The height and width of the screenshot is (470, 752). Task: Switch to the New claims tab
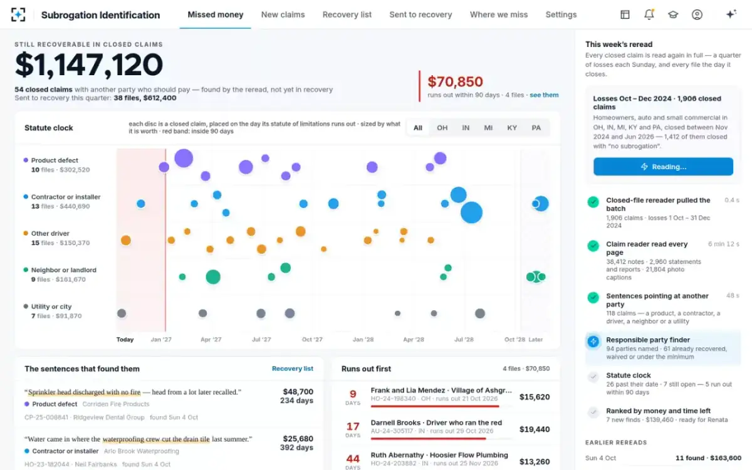pyautogui.click(x=283, y=14)
